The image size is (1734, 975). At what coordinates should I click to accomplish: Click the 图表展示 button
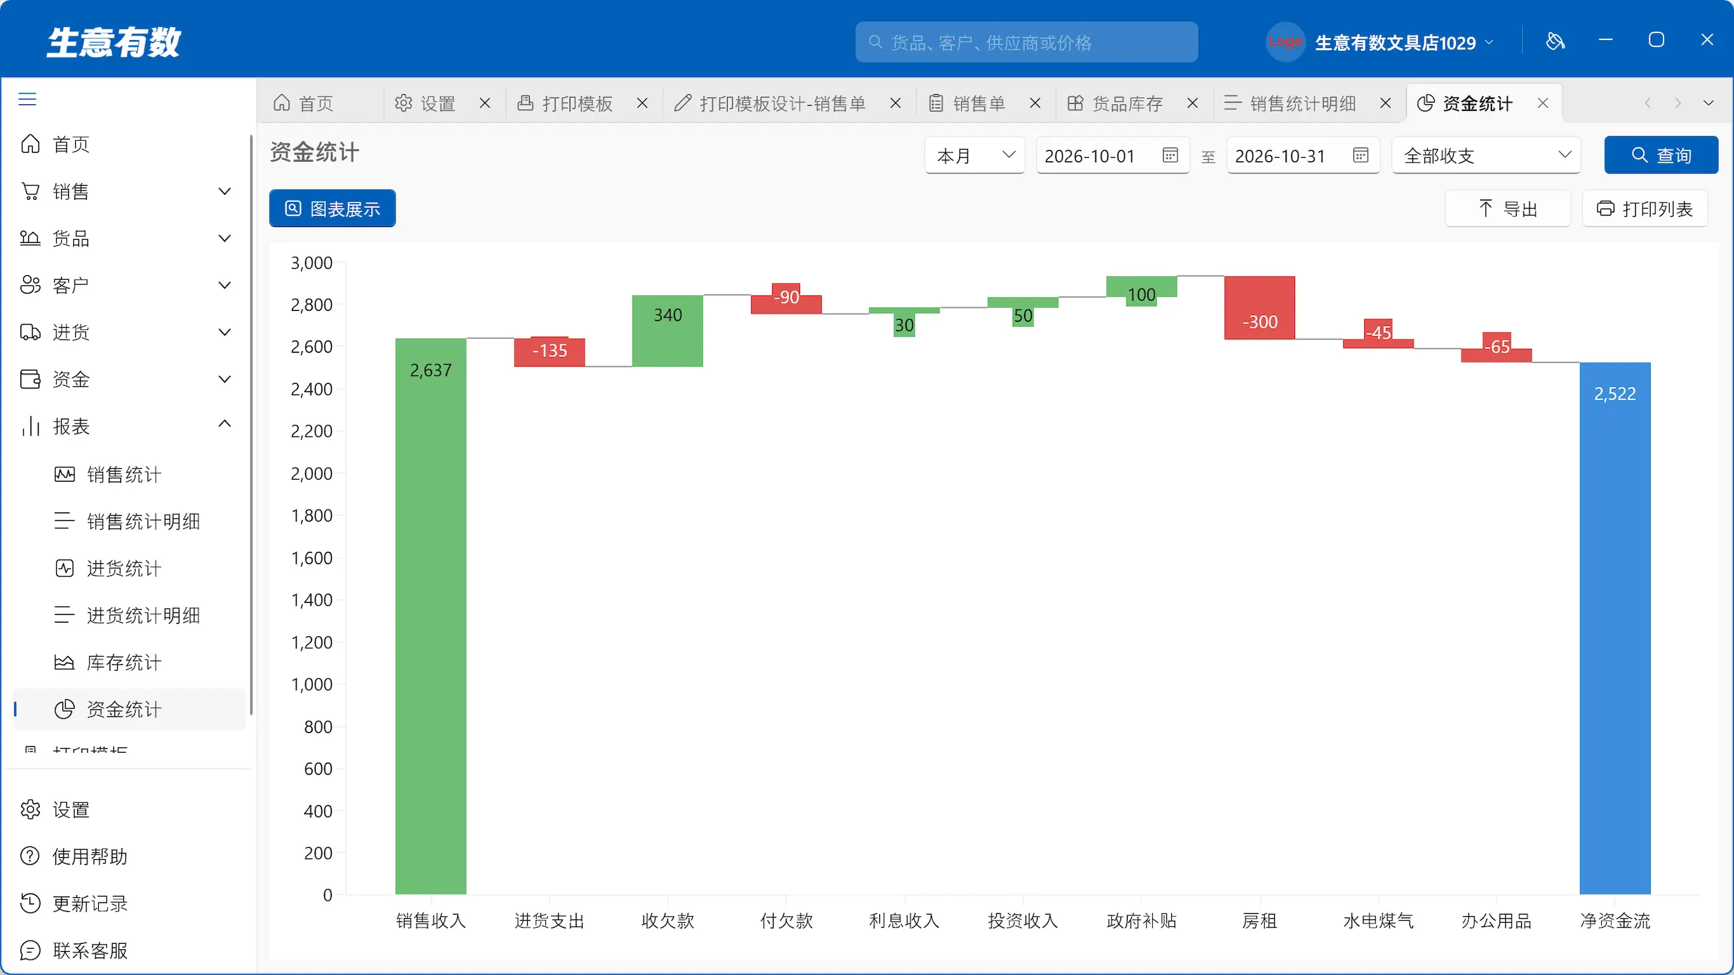pyautogui.click(x=332, y=208)
